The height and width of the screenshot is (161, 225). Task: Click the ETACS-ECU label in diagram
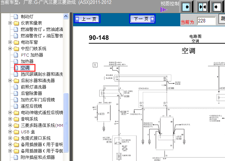click(x=143, y=88)
